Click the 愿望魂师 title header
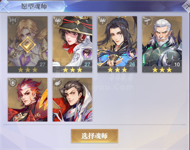This screenshot has height=150, width=190. click(34, 6)
